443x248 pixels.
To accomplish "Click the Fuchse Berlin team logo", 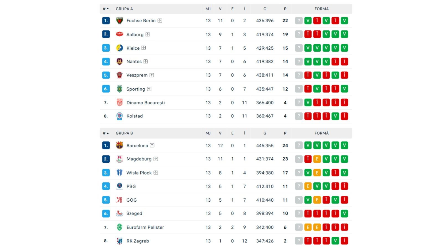I will coord(119,21).
